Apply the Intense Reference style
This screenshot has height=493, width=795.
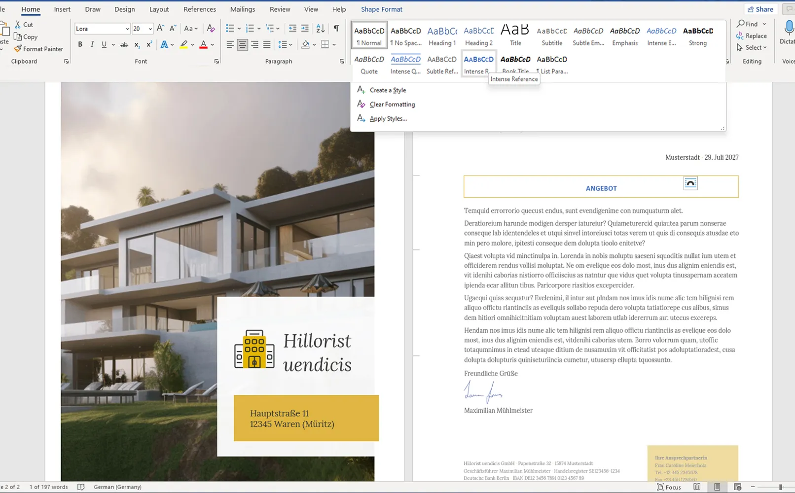coord(478,64)
